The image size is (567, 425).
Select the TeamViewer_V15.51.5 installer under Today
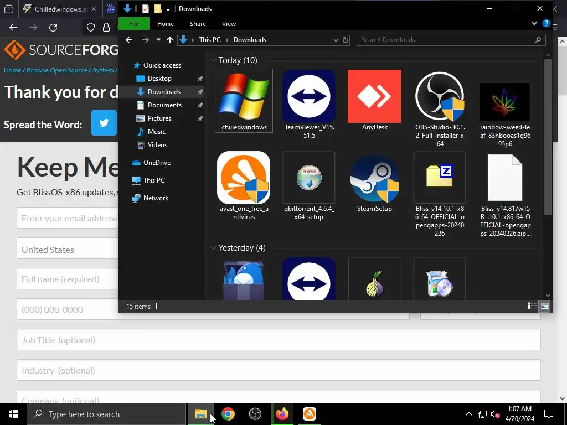[309, 105]
